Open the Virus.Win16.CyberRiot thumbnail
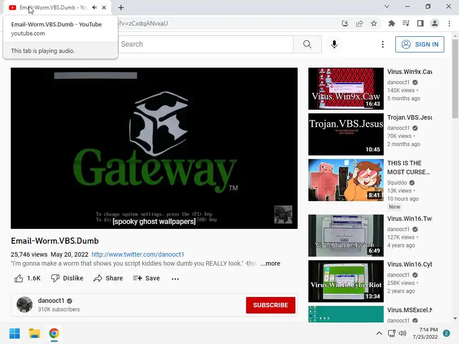This screenshot has width=459, height=344. pos(346,281)
